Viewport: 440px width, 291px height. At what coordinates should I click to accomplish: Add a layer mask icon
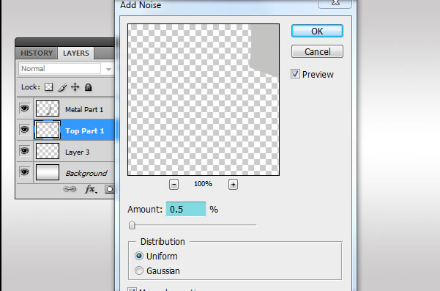109,189
